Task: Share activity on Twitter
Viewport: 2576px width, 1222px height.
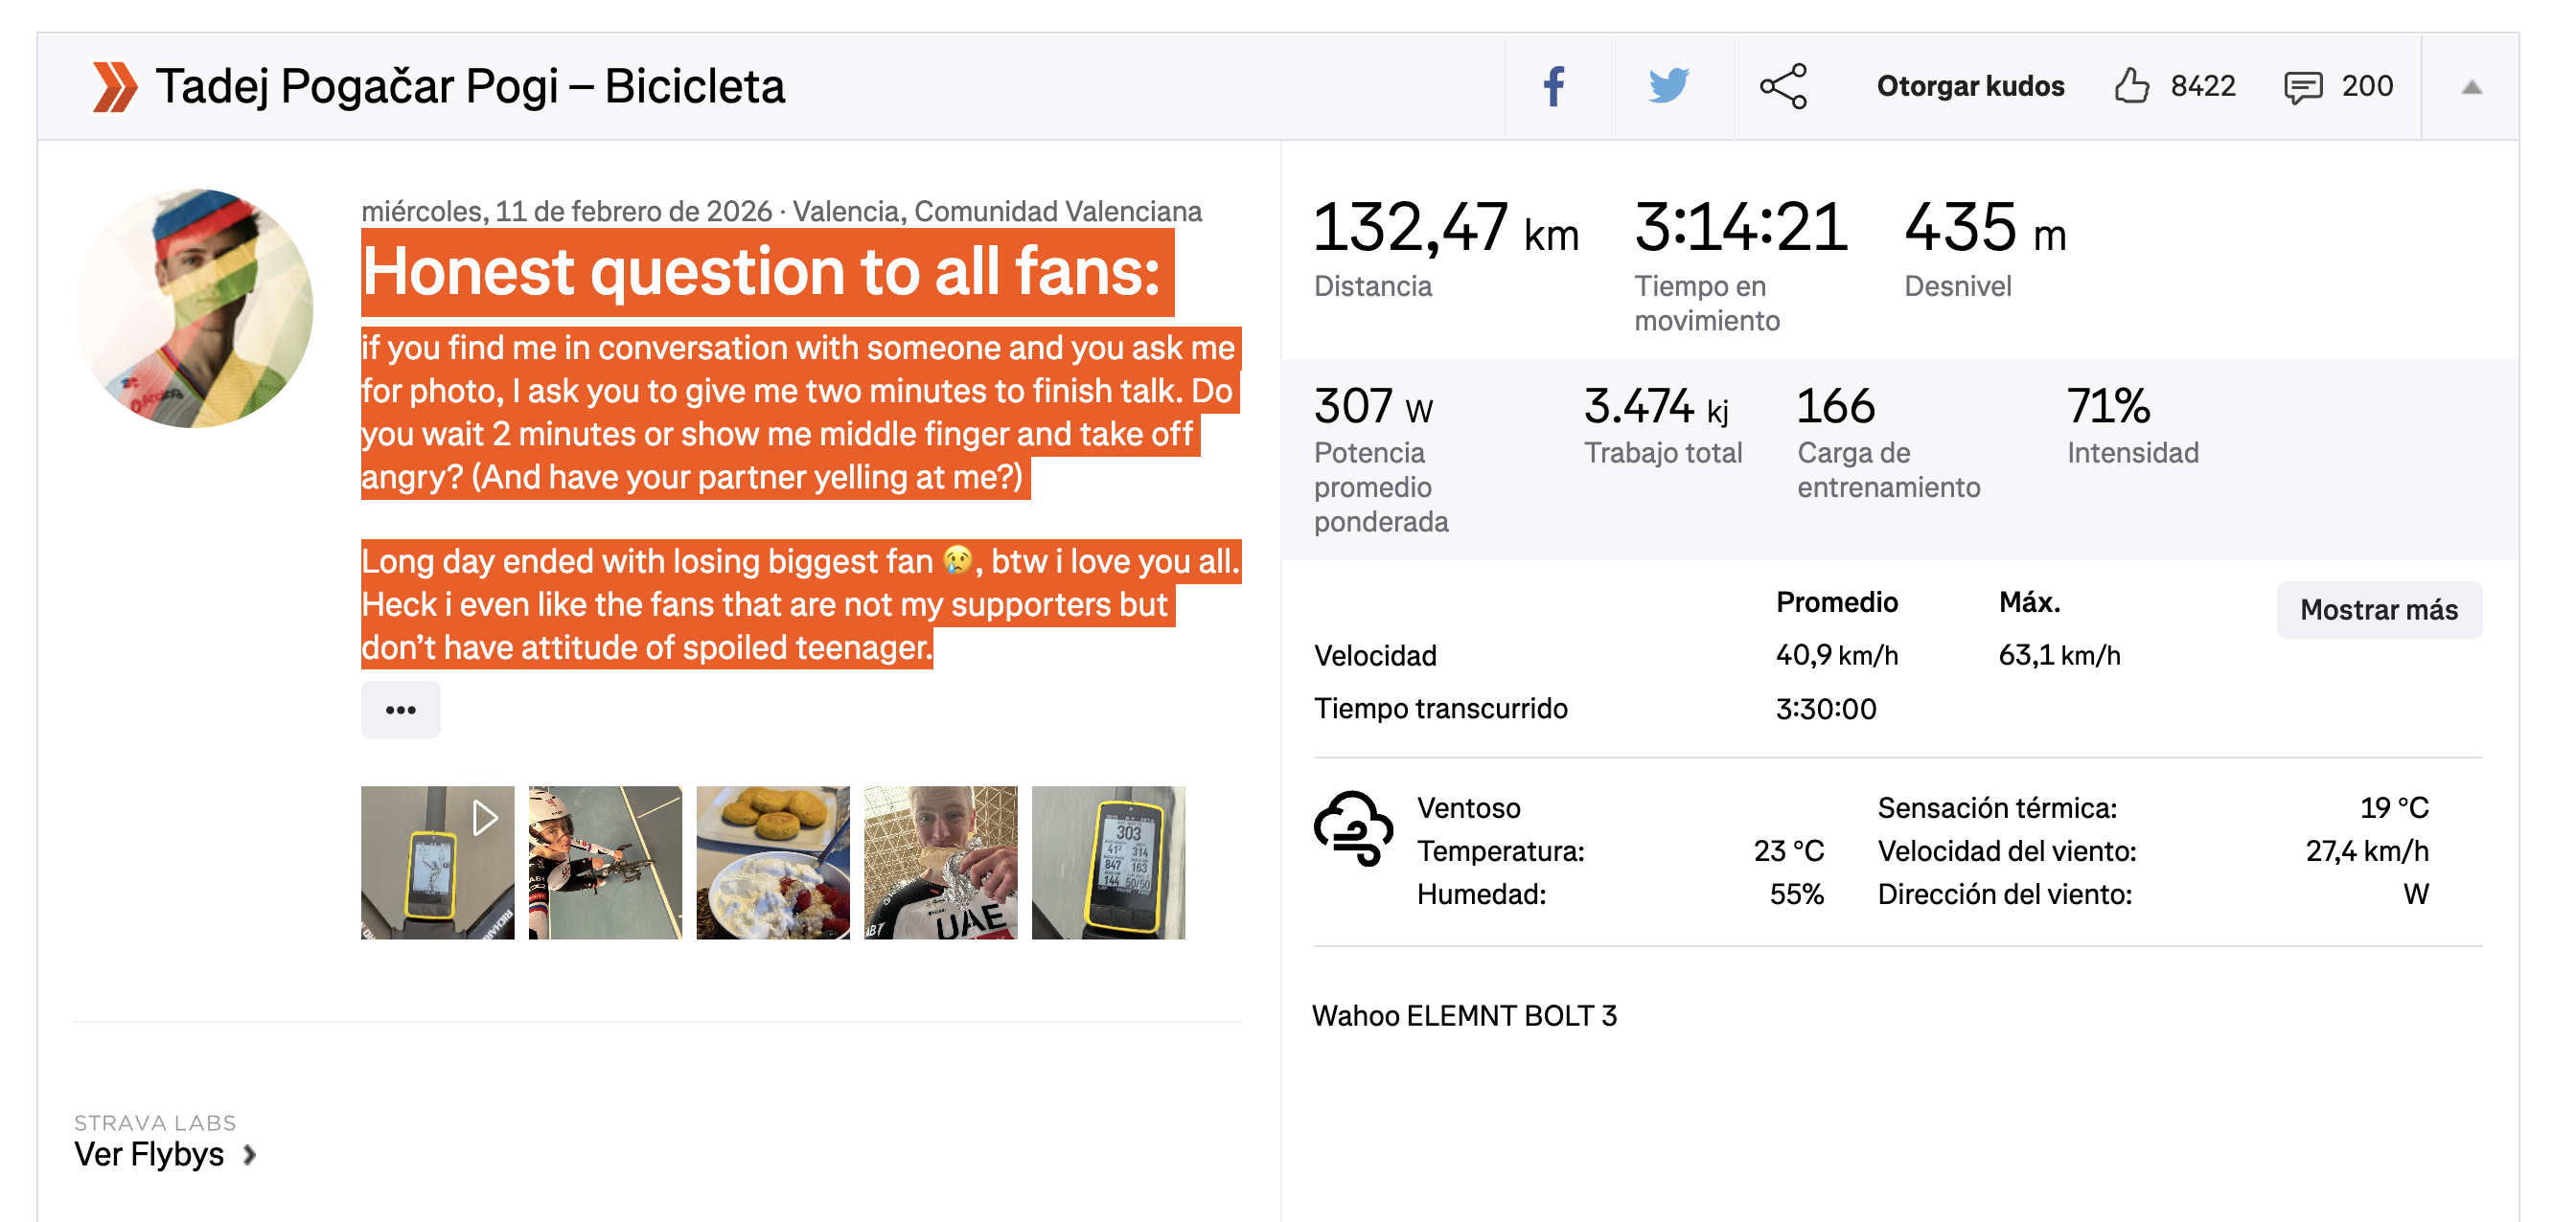Action: tap(1668, 87)
